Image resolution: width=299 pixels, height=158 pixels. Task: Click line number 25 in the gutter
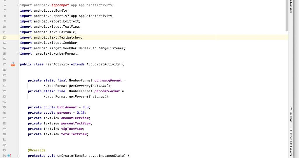coord(4,107)
